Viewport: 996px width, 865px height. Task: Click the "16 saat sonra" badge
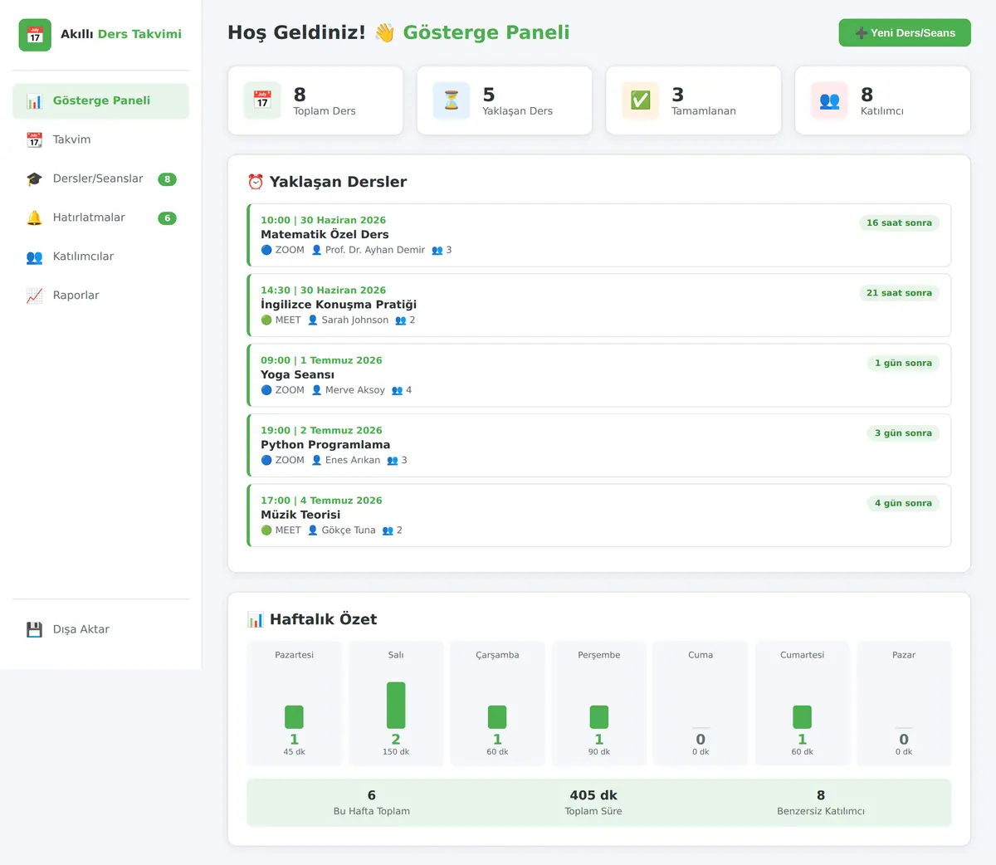(x=899, y=223)
